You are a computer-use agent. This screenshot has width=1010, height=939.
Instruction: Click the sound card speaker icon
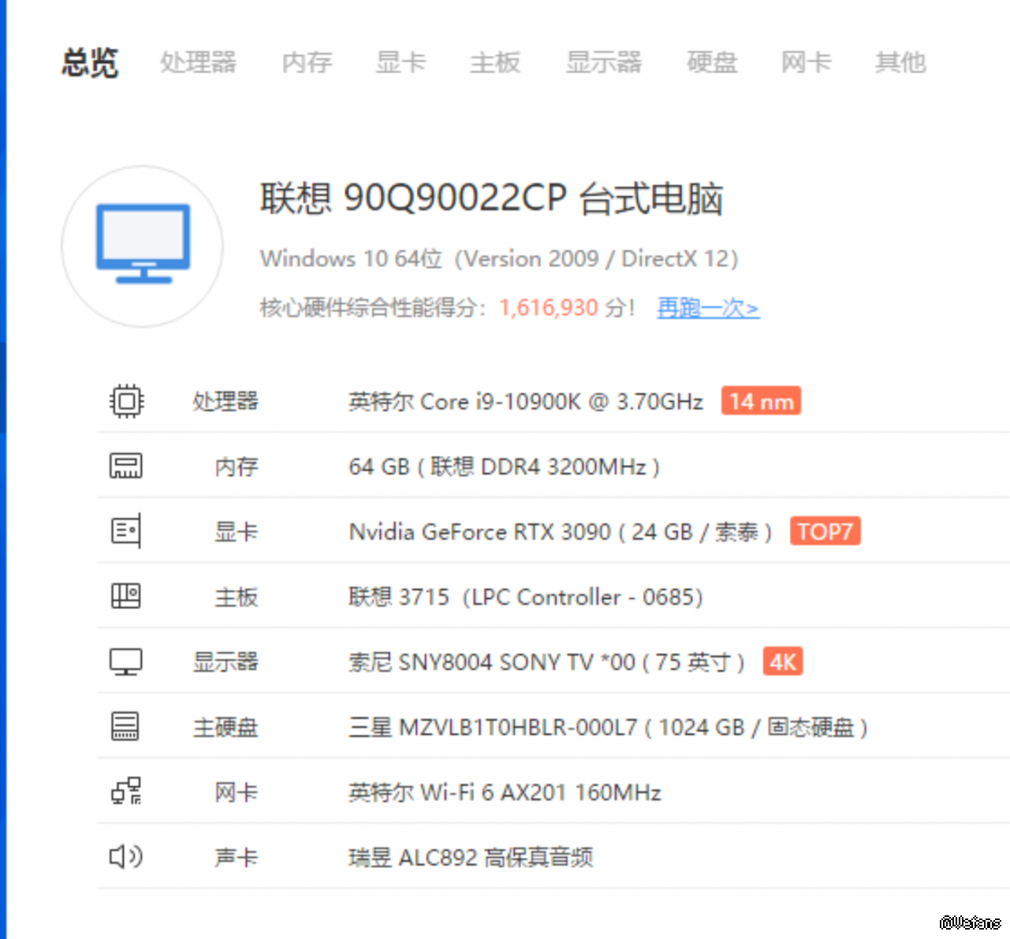126,856
